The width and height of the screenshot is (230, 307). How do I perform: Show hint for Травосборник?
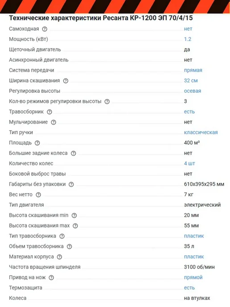click(49, 112)
